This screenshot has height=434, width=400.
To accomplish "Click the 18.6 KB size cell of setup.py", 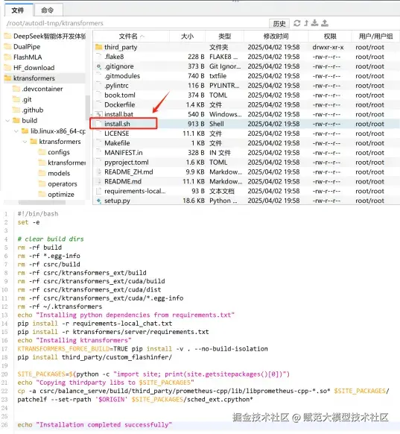I will (x=194, y=201).
